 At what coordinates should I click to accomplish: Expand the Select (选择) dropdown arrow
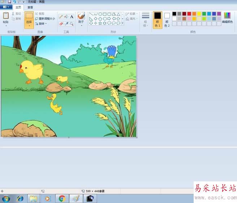(29, 26)
